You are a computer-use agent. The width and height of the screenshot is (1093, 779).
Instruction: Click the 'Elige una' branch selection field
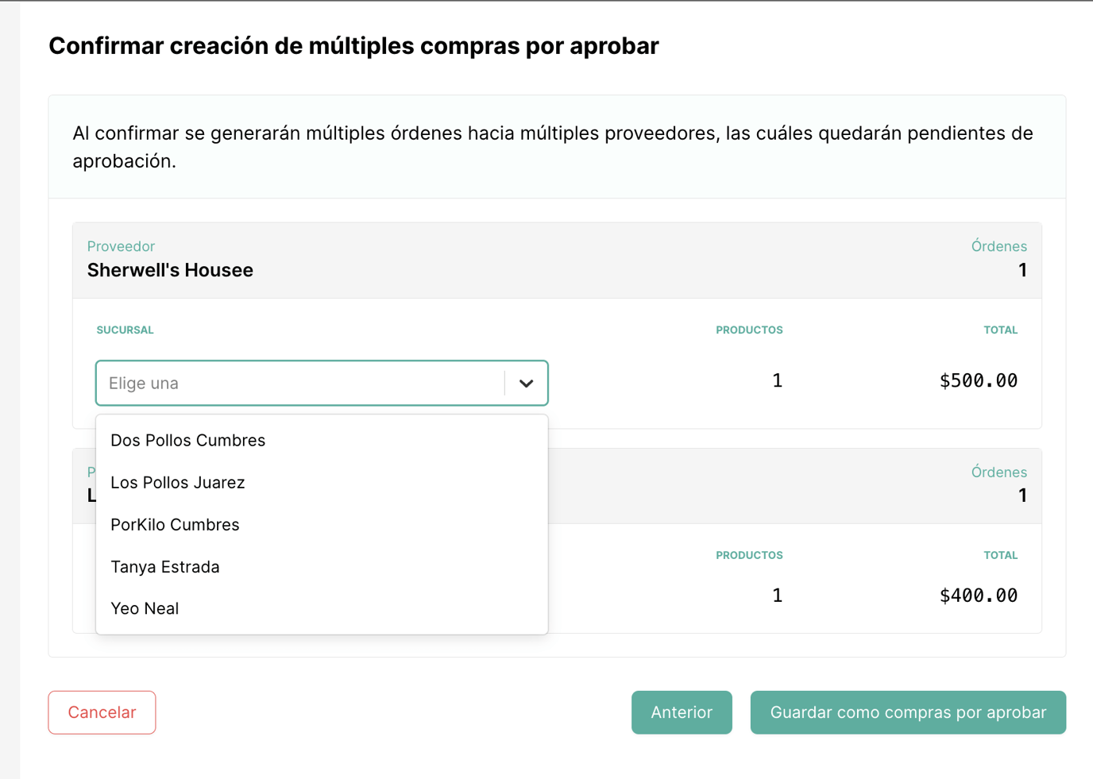(300, 384)
